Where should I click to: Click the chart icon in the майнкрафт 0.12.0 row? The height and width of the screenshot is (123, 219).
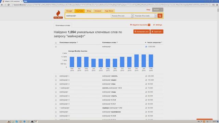point(146,100)
